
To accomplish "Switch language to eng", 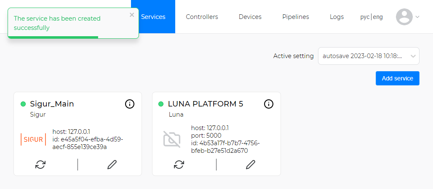I will tap(378, 17).
